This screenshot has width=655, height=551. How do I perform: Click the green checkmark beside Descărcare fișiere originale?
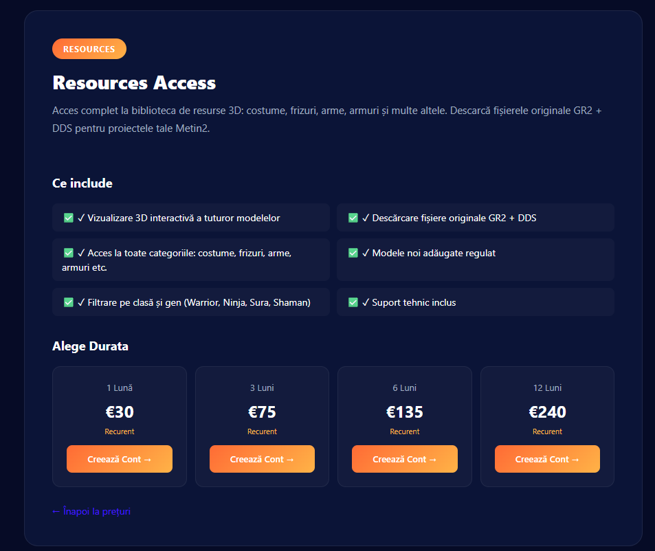(x=353, y=218)
